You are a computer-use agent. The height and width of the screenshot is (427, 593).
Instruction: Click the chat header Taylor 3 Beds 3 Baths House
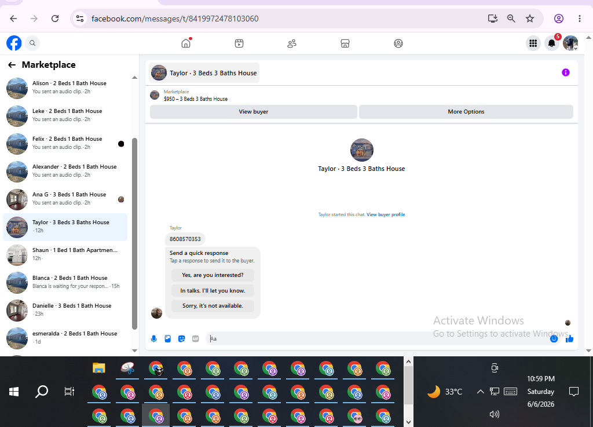click(x=204, y=73)
